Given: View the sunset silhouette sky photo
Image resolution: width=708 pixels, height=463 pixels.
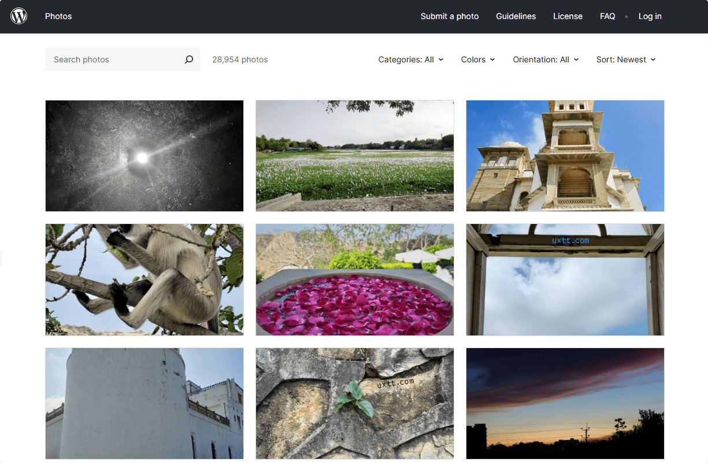Looking at the screenshot, I should 565,403.
